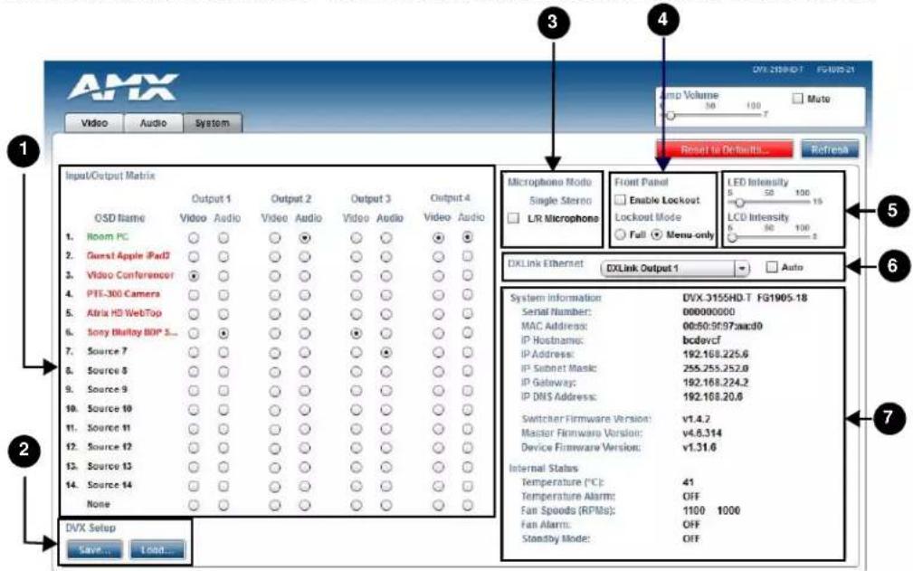This screenshot has width=913, height=571.
Task: Route PTE-300 Camera audio to Output 4
Action: click(467, 295)
